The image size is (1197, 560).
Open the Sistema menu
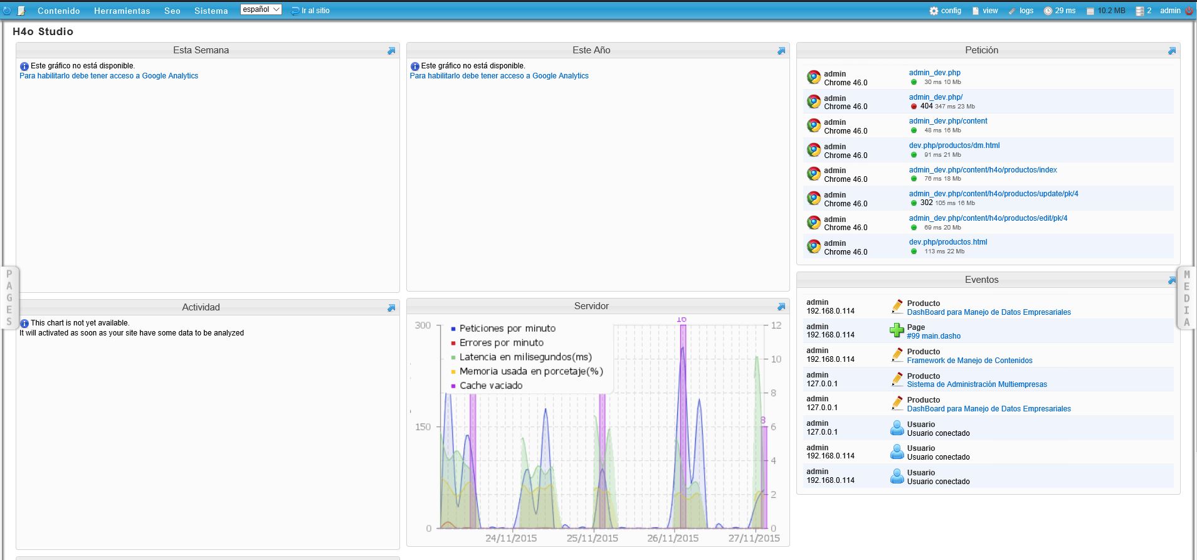(211, 11)
